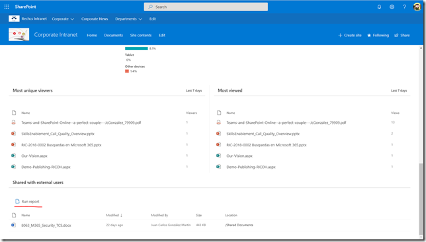Screen dimensions: 426x242
Task: Click PDF icon in Most unique viewers list
Action: point(13,123)
